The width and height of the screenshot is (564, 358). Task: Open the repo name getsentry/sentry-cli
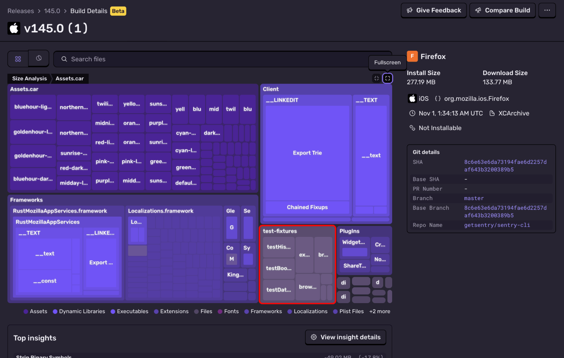click(497, 225)
